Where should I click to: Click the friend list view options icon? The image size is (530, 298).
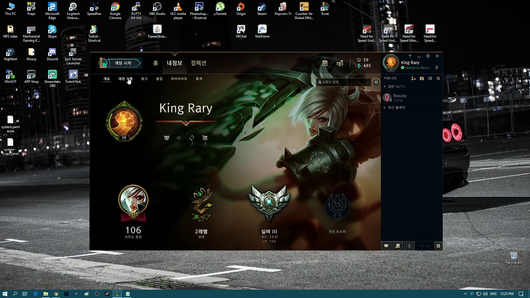pos(430,78)
